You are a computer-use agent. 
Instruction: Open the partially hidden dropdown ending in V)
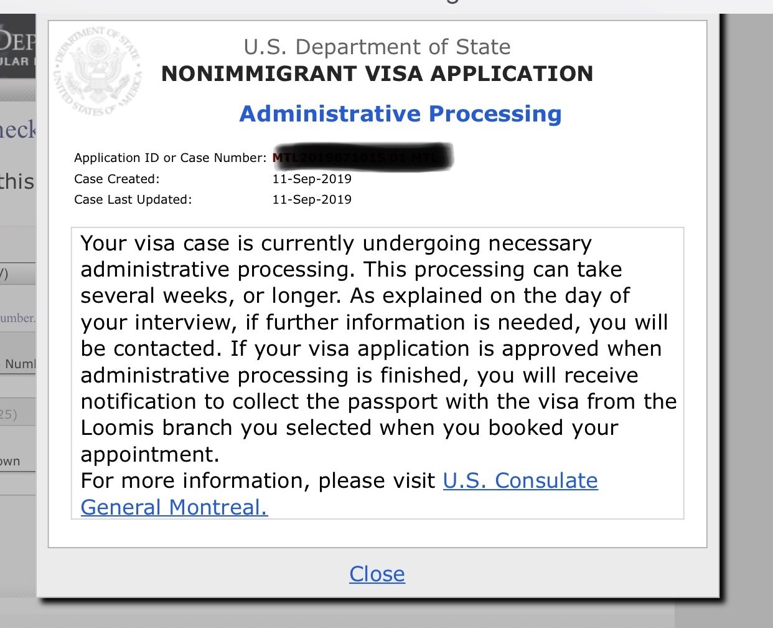tap(17, 274)
